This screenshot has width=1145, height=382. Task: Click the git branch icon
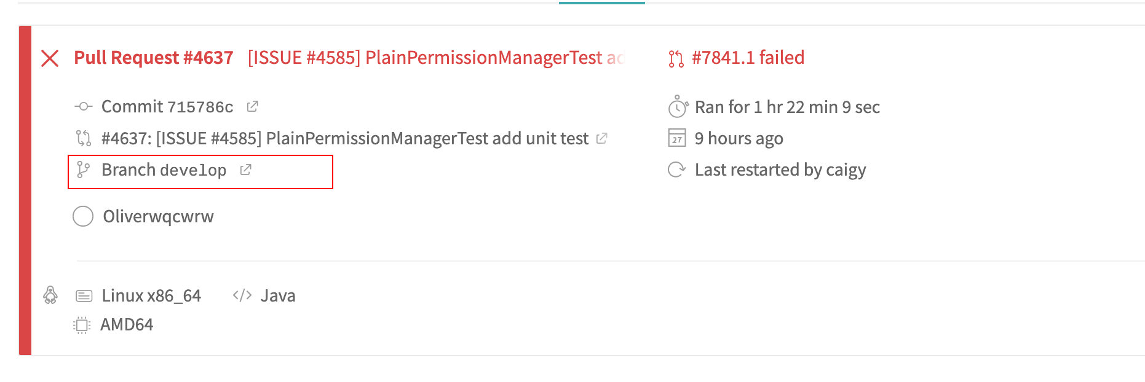point(83,170)
